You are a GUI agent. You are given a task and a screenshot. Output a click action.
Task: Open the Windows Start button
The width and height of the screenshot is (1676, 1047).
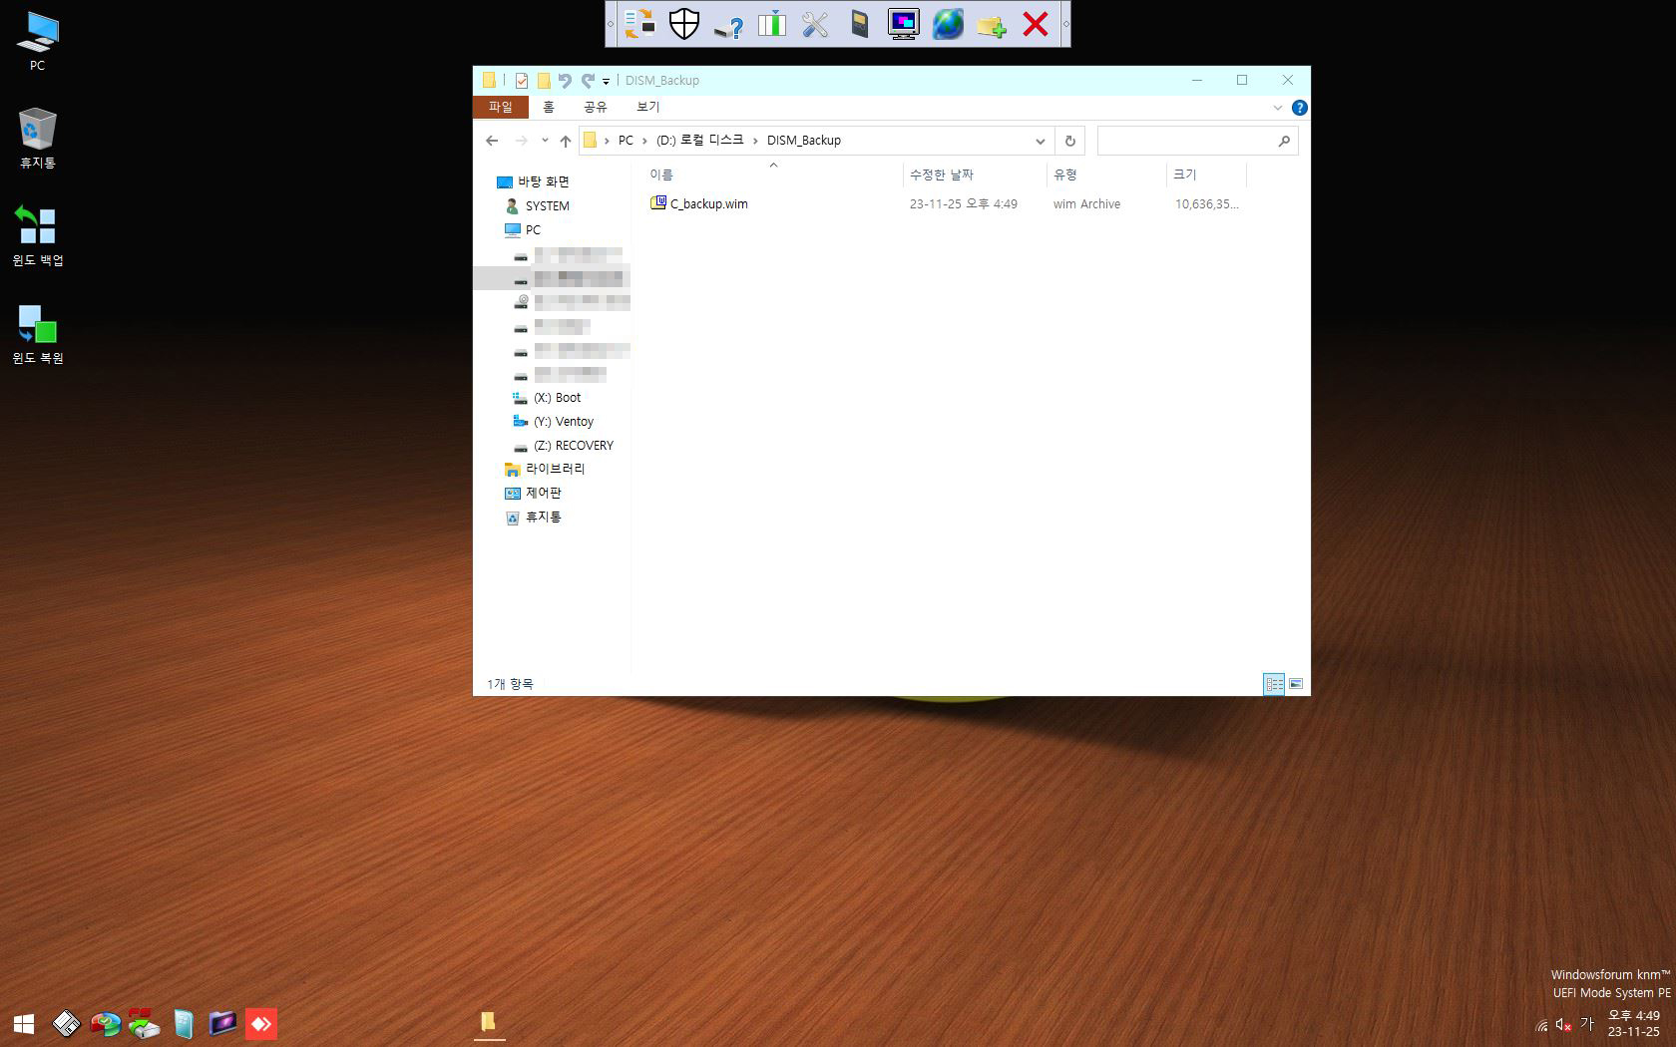click(24, 1024)
